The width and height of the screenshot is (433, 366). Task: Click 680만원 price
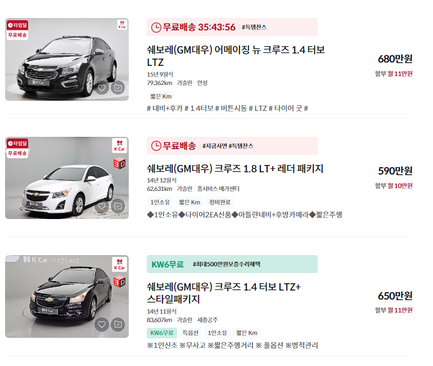pyautogui.click(x=395, y=59)
